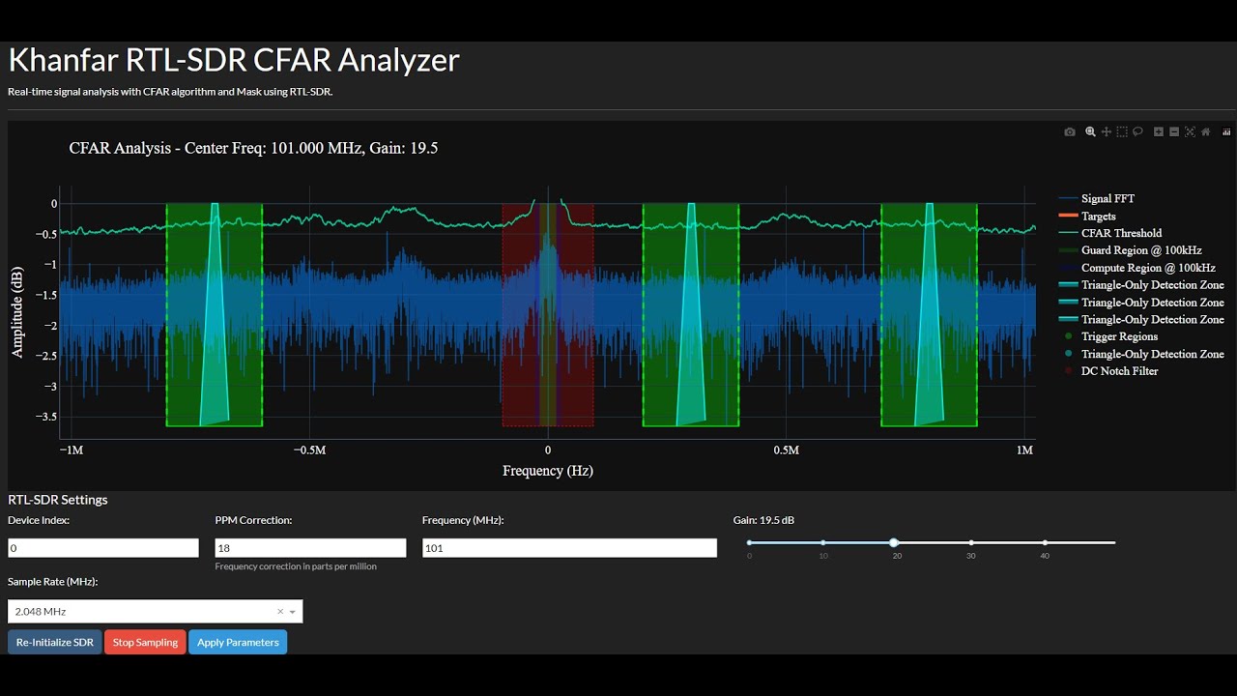Click the -0.5M x-axis tick label
1237x696 pixels.
[309, 450]
